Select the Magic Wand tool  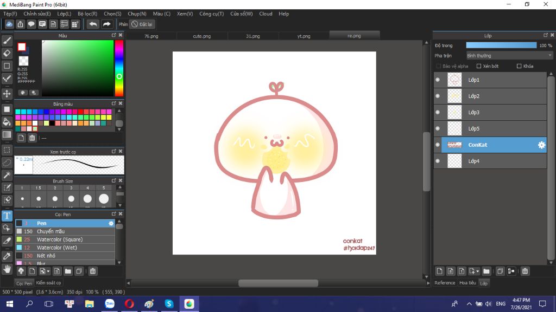click(x=7, y=175)
